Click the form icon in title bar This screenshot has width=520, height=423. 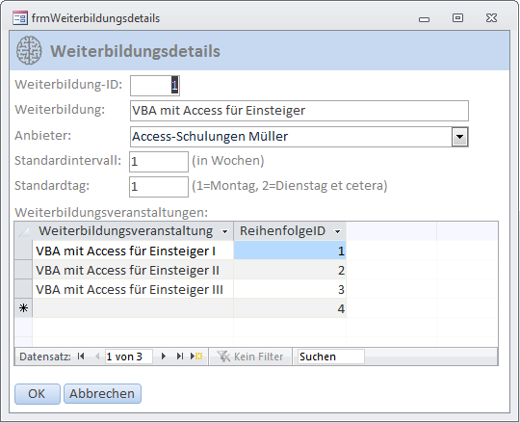(x=20, y=18)
